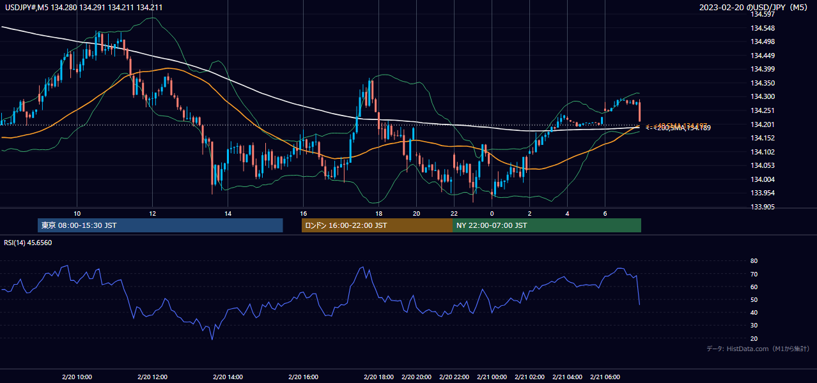Viewport: 817px width, 383px height.
Task: Click the 2/20 14:00 date label
Action: click(228, 377)
